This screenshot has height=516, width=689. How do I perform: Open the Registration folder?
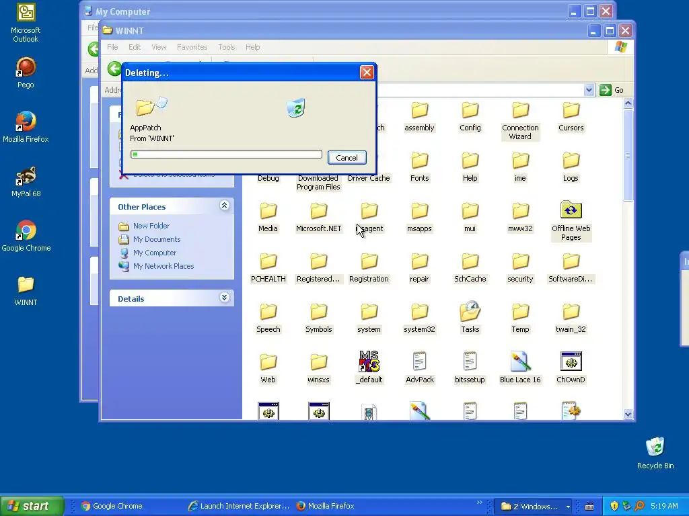[x=369, y=267]
